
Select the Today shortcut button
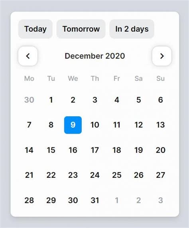35,29
